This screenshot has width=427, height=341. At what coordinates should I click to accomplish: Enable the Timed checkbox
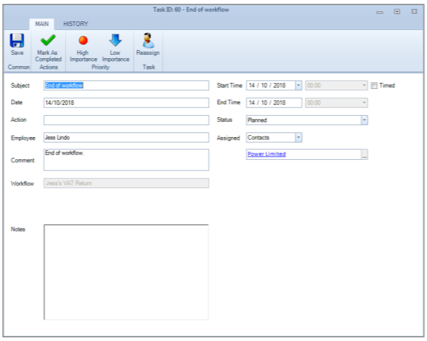tap(374, 86)
